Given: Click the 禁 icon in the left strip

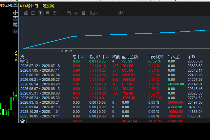Looking at the screenshot, I should pyautogui.click(x=15, y=25).
